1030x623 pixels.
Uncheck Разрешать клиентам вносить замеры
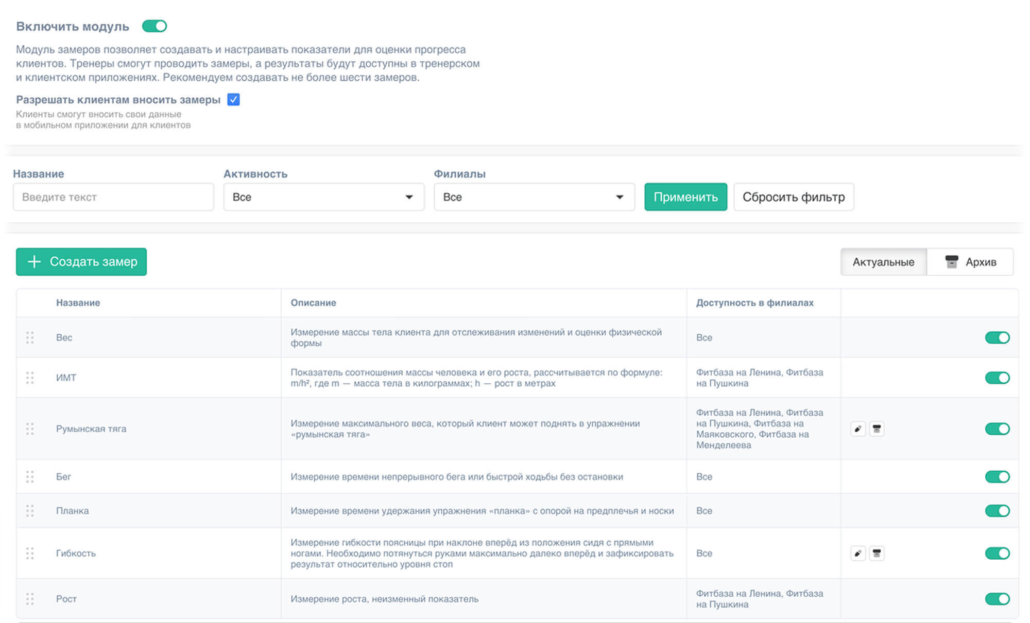(x=233, y=99)
